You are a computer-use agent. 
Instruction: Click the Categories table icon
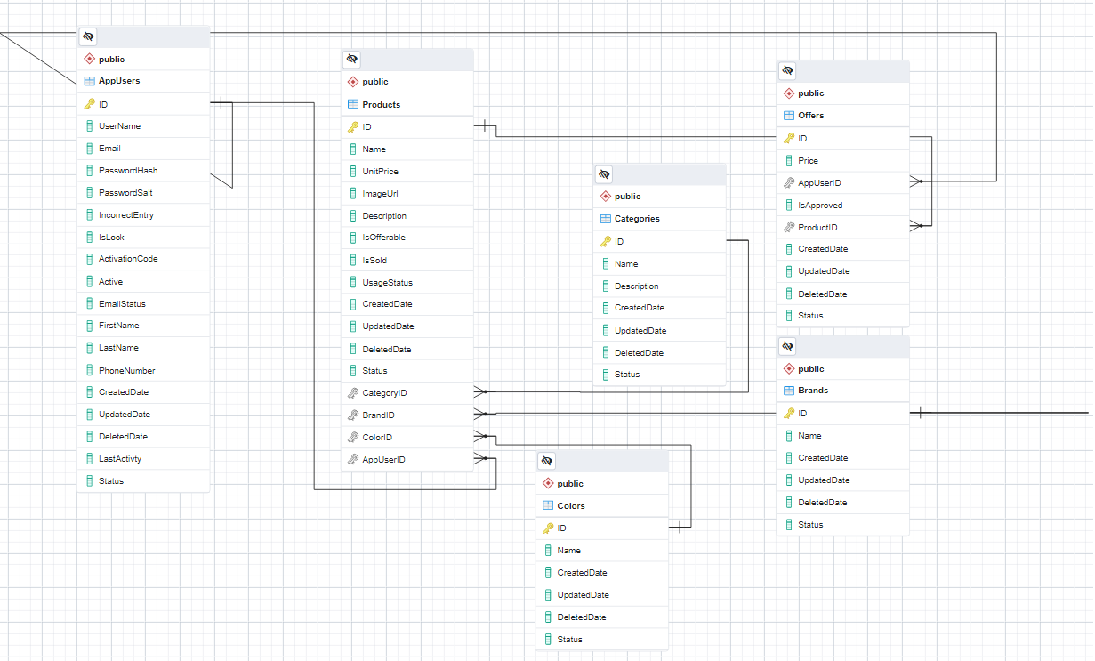point(605,219)
